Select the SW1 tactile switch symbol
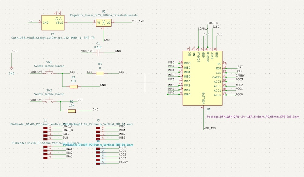The height and width of the screenshot is (177, 304). point(49,72)
